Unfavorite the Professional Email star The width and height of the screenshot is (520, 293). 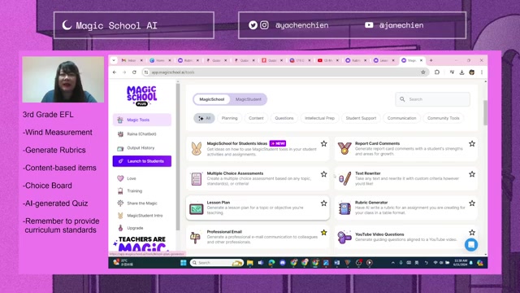click(x=323, y=233)
